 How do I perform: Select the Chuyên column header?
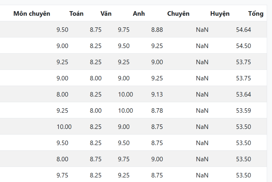click(178, 14)
